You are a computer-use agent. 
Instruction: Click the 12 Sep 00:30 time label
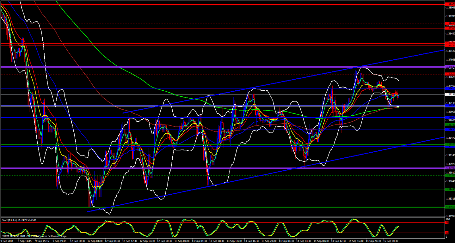coord(78,241)
